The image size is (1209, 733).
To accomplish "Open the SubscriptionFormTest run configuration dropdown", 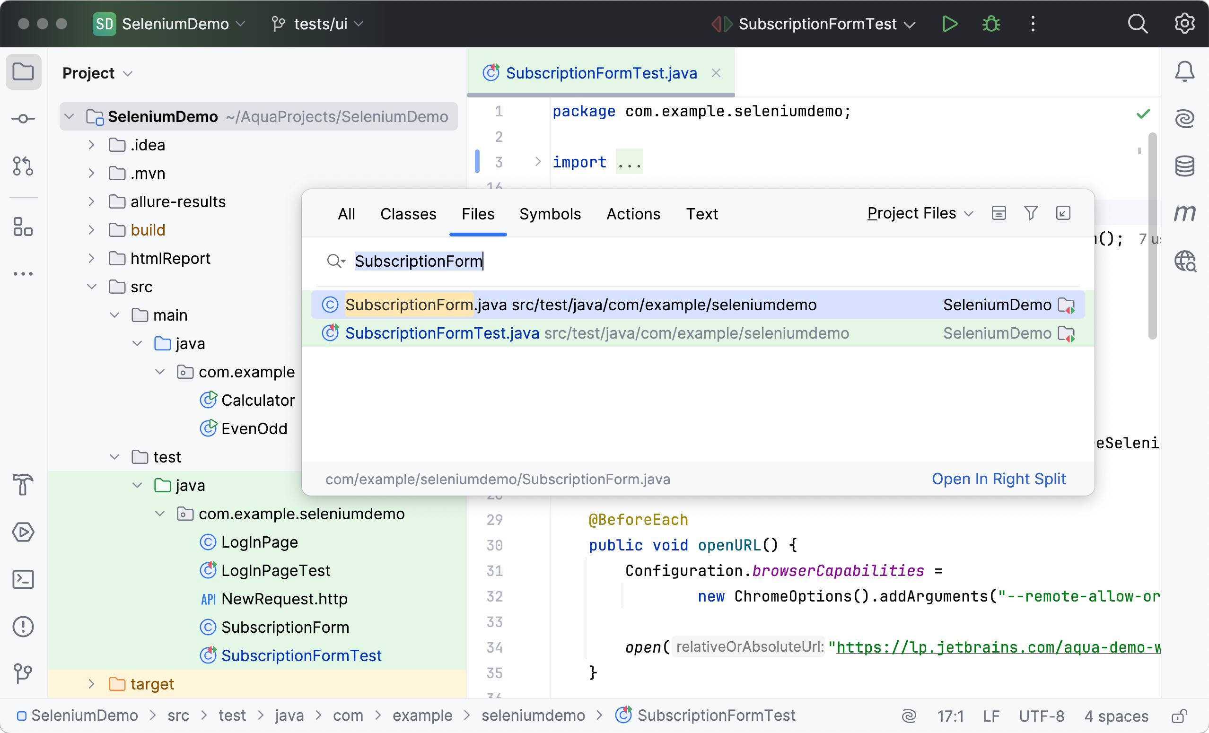I will (814, 24).
